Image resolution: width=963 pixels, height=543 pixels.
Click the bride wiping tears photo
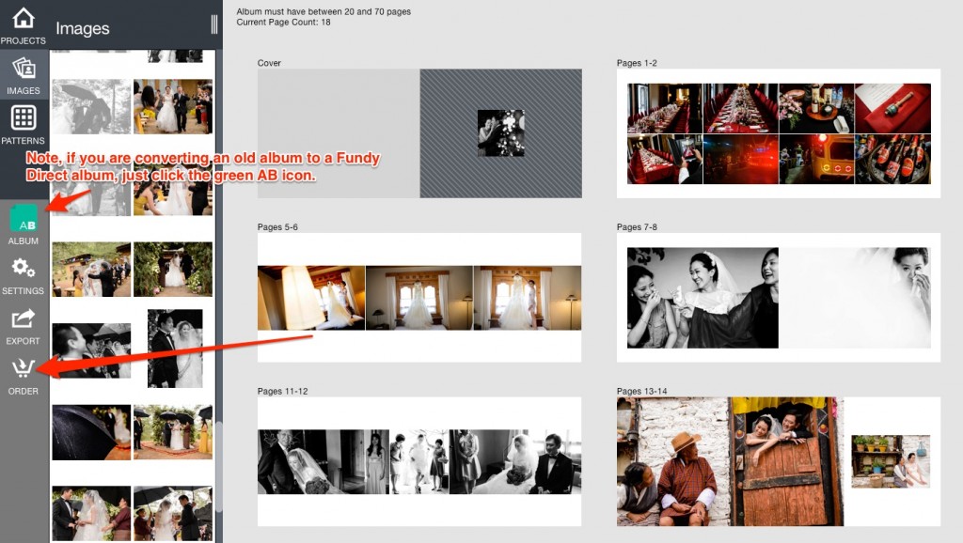point(855,298)
